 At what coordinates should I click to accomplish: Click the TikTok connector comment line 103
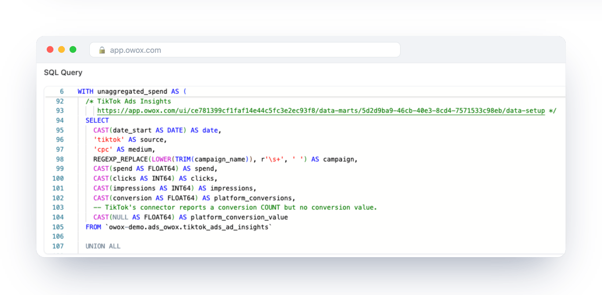(x=235, y=208)
